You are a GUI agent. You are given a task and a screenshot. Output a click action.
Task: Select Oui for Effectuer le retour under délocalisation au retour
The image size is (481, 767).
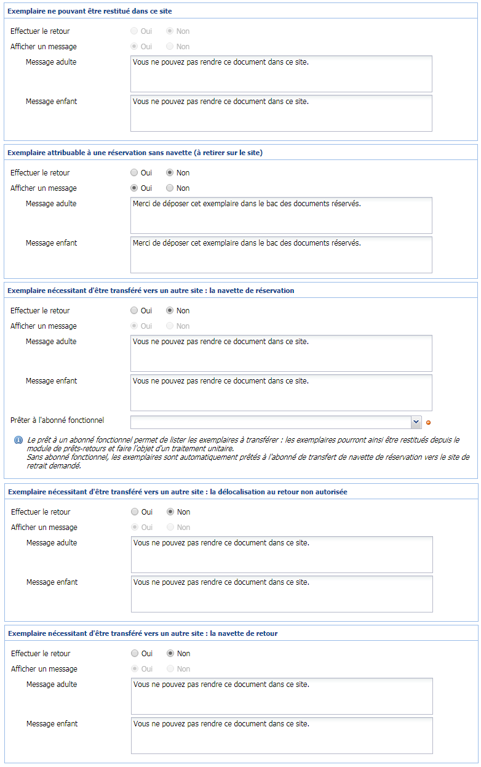133,512
